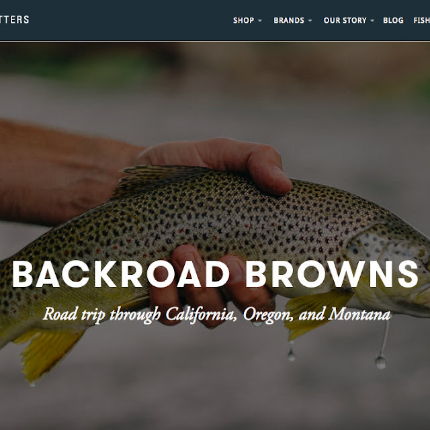Click the cut-off TTERS site logo

pyautogui.click(x=15, y=19)
